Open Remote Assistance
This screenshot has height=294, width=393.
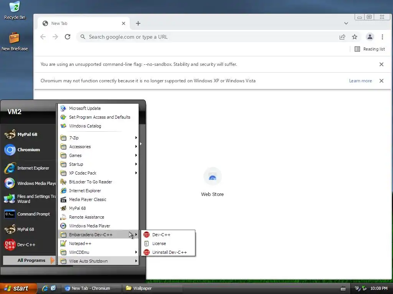99,217
